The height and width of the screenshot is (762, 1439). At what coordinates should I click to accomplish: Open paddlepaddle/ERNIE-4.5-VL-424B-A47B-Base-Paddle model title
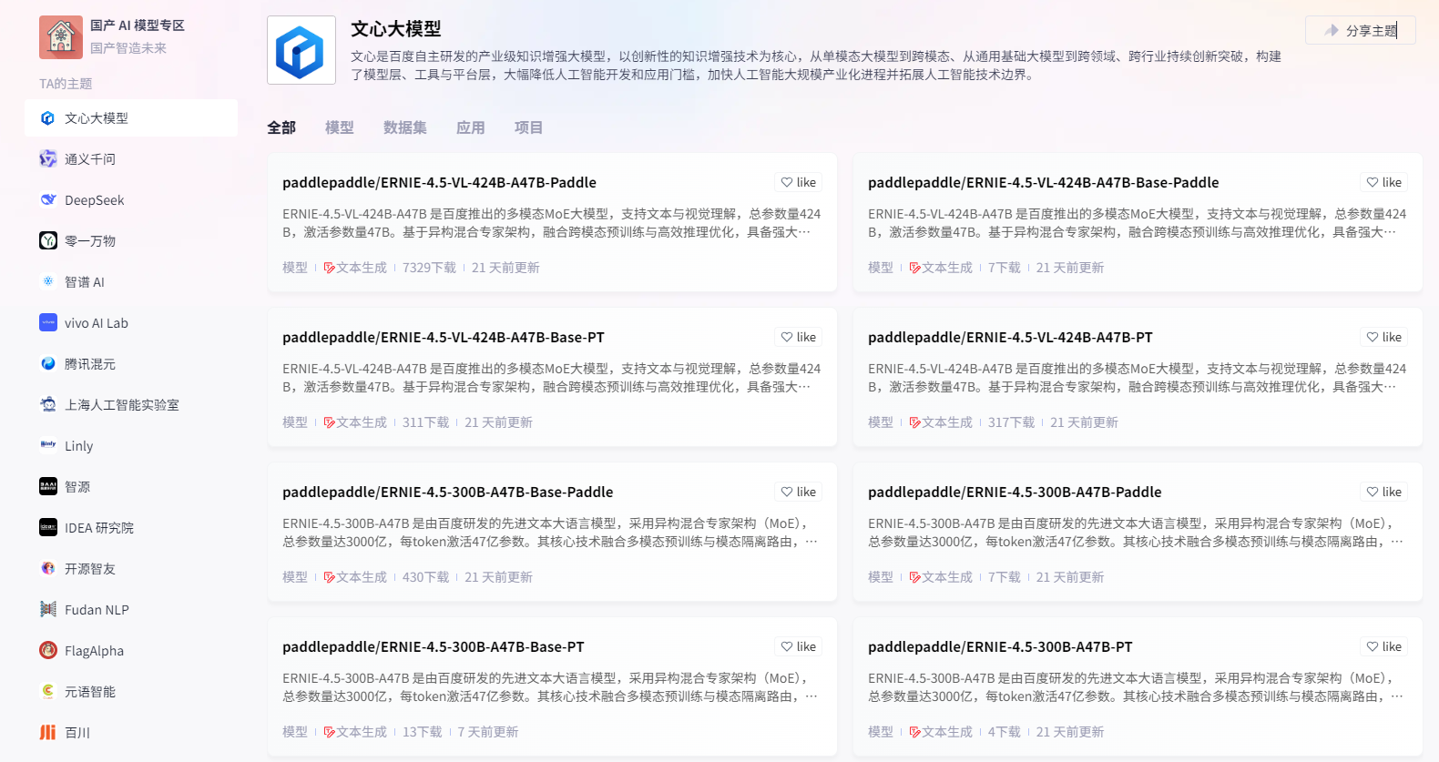click(1044, 182)
